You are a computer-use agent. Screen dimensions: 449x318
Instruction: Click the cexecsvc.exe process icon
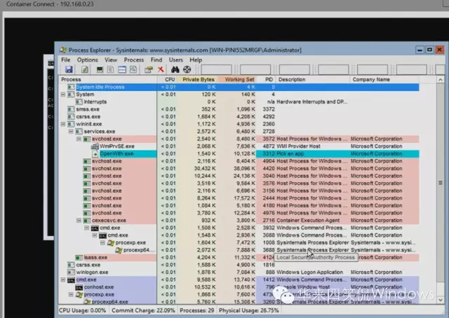(87, 221)
